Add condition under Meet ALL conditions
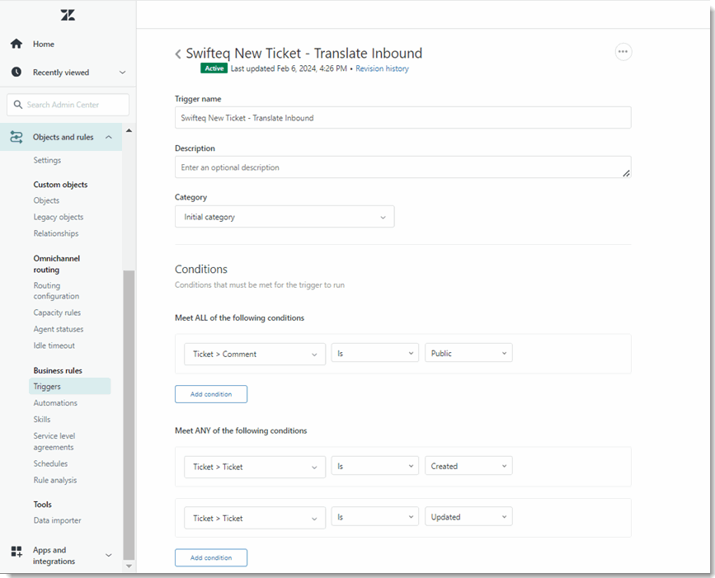The image size is (715, 578). [211, 394]
